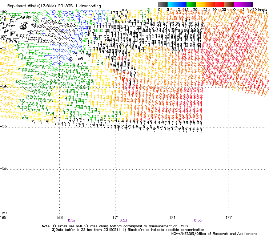Click the 'Note: 1) Times are GMT' line
269x236 pixels.
point(115,226)
